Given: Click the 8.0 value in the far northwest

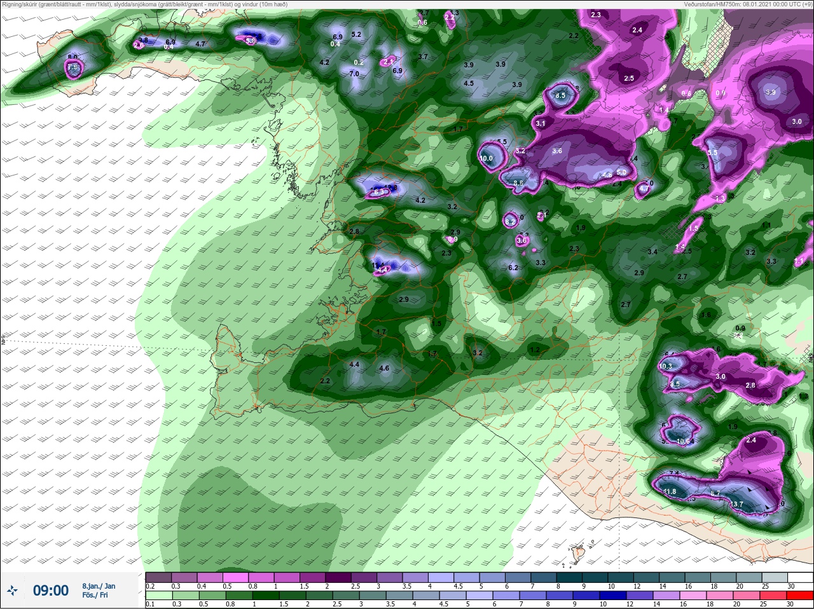Looking at the screenshot, I should (72, 57).
